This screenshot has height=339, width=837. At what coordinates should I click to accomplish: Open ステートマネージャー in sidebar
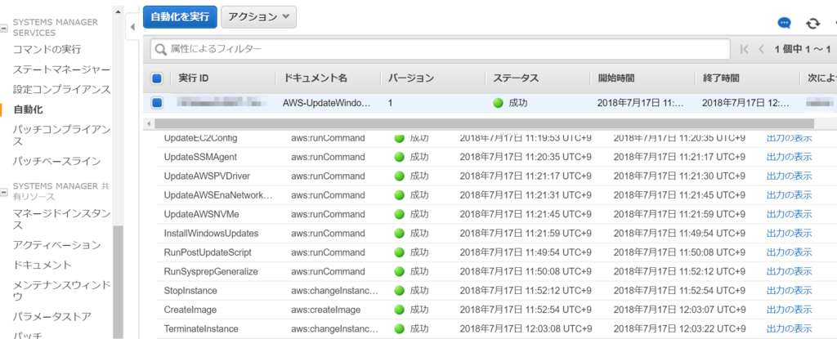(x=62, y=70)
